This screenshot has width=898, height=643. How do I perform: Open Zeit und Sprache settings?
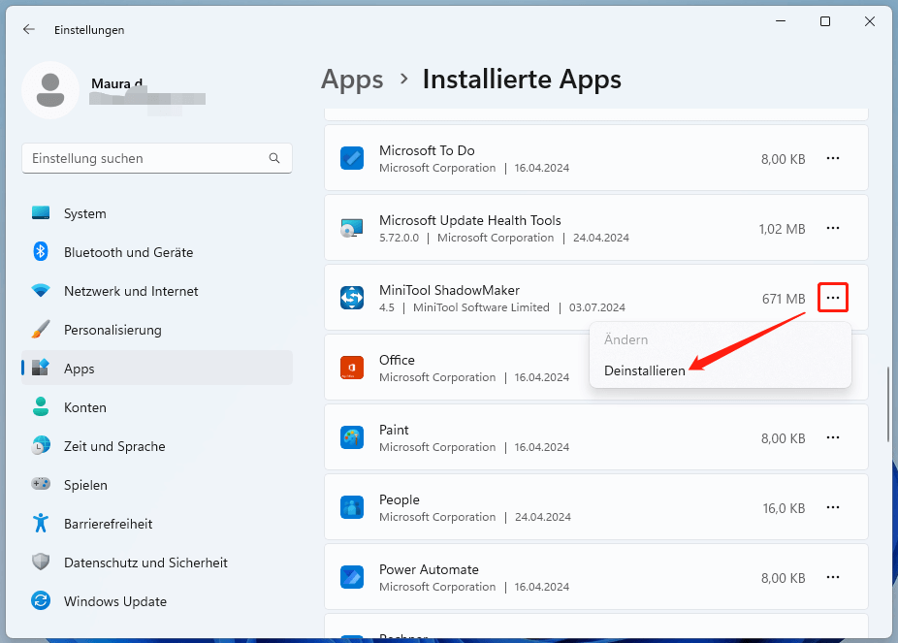pos(157,446)
